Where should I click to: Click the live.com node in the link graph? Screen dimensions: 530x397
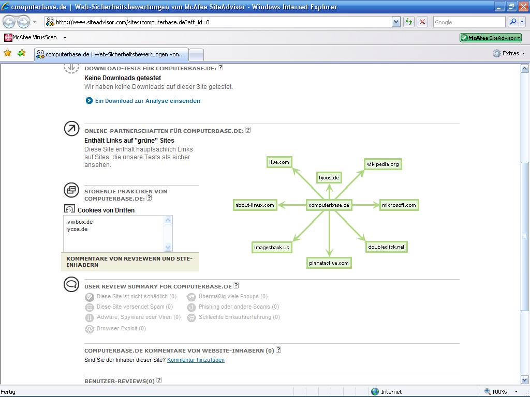click(279, 162)
